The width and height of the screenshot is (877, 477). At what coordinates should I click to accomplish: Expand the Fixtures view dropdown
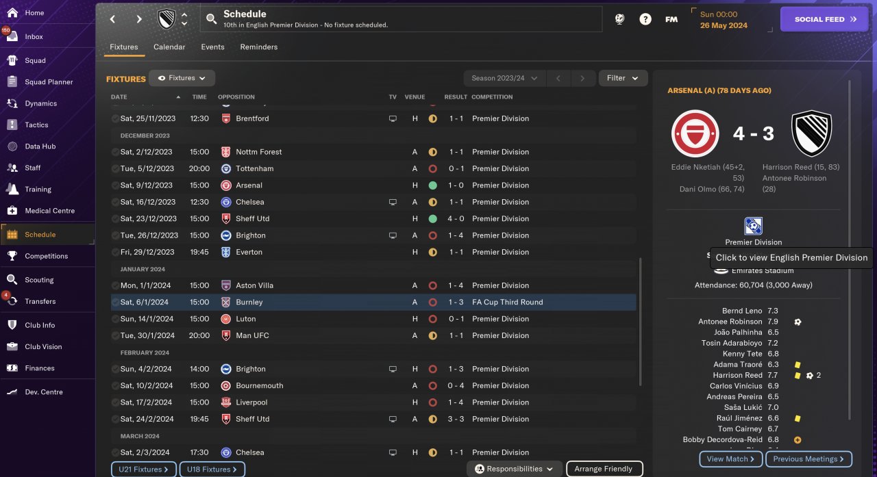pyautogui.click(x=182, y=78)
